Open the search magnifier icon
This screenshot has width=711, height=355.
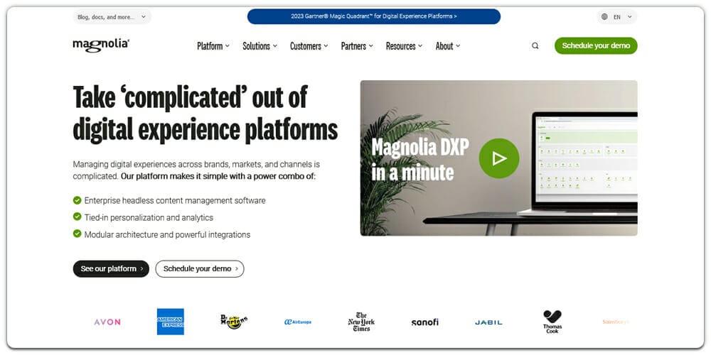tap(535, 46)
